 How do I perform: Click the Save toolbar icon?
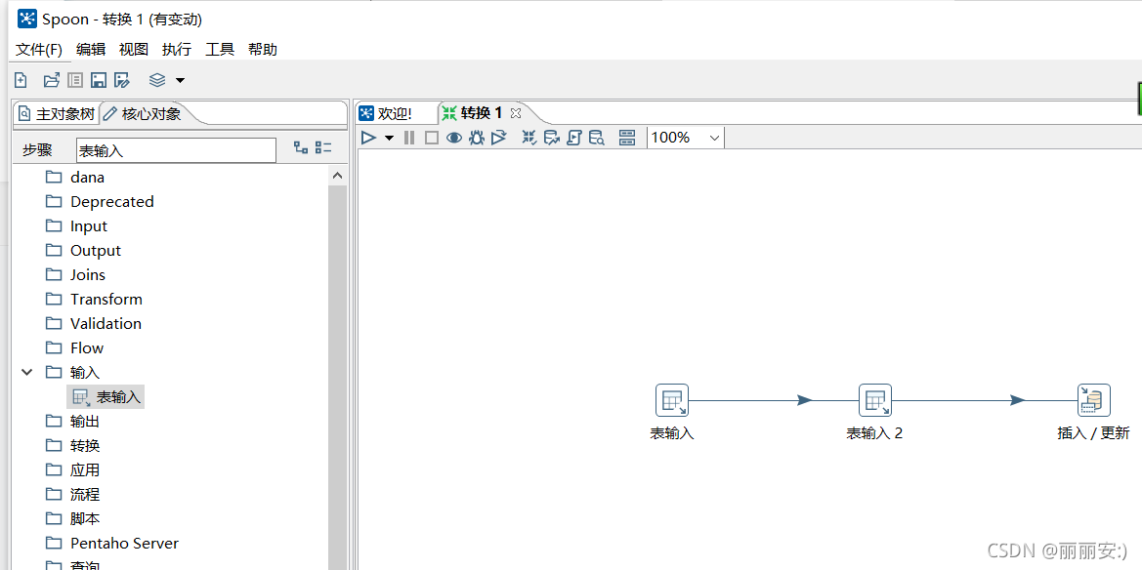99,80
